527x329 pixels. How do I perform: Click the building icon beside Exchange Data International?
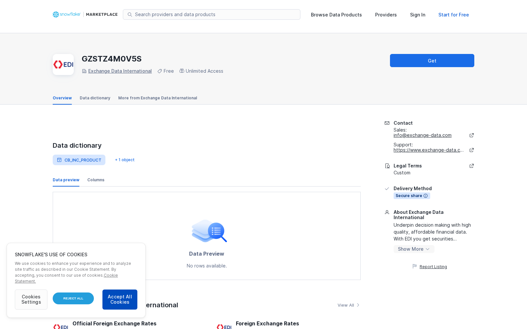(84, 71)
